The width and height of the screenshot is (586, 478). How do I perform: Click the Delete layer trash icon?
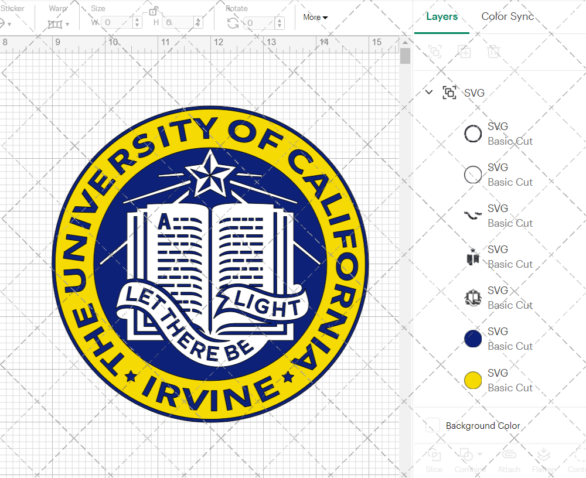[494, 52]
